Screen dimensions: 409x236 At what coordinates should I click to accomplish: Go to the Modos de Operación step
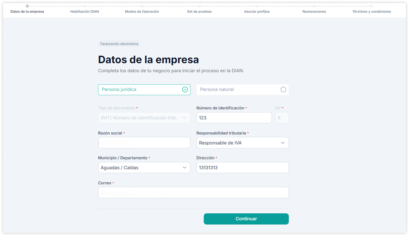(x=142, y=11)
